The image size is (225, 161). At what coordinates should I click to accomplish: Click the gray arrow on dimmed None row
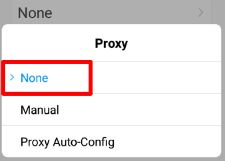[x=201, y=12]
